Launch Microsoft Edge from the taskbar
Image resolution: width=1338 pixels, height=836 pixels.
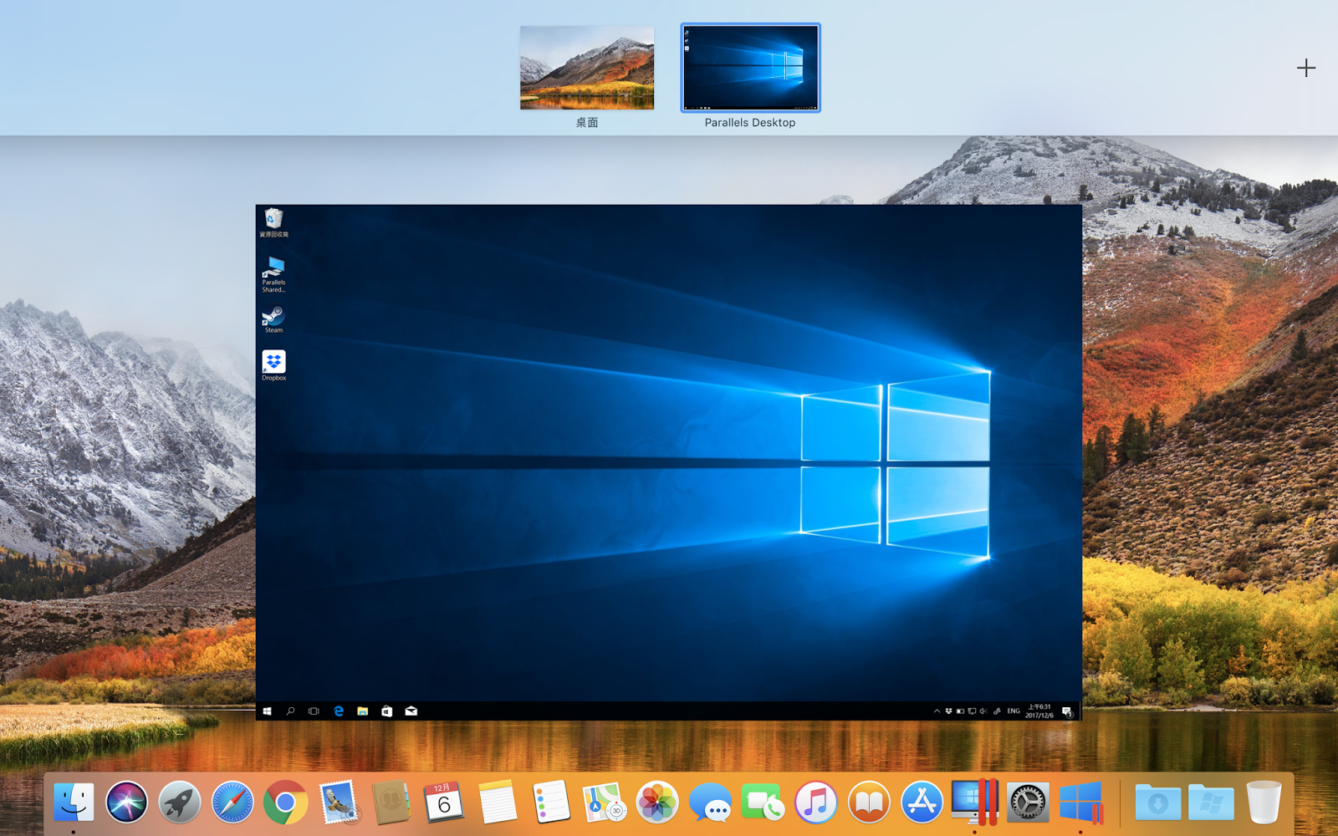coord(339,711)
